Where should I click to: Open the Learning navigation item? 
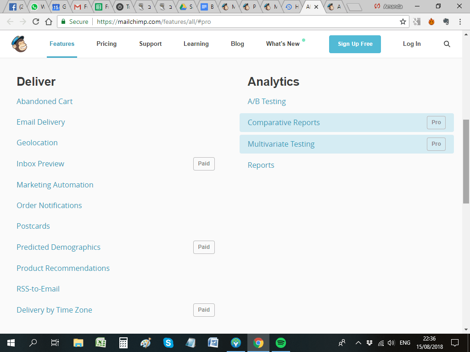pos(196,44)
